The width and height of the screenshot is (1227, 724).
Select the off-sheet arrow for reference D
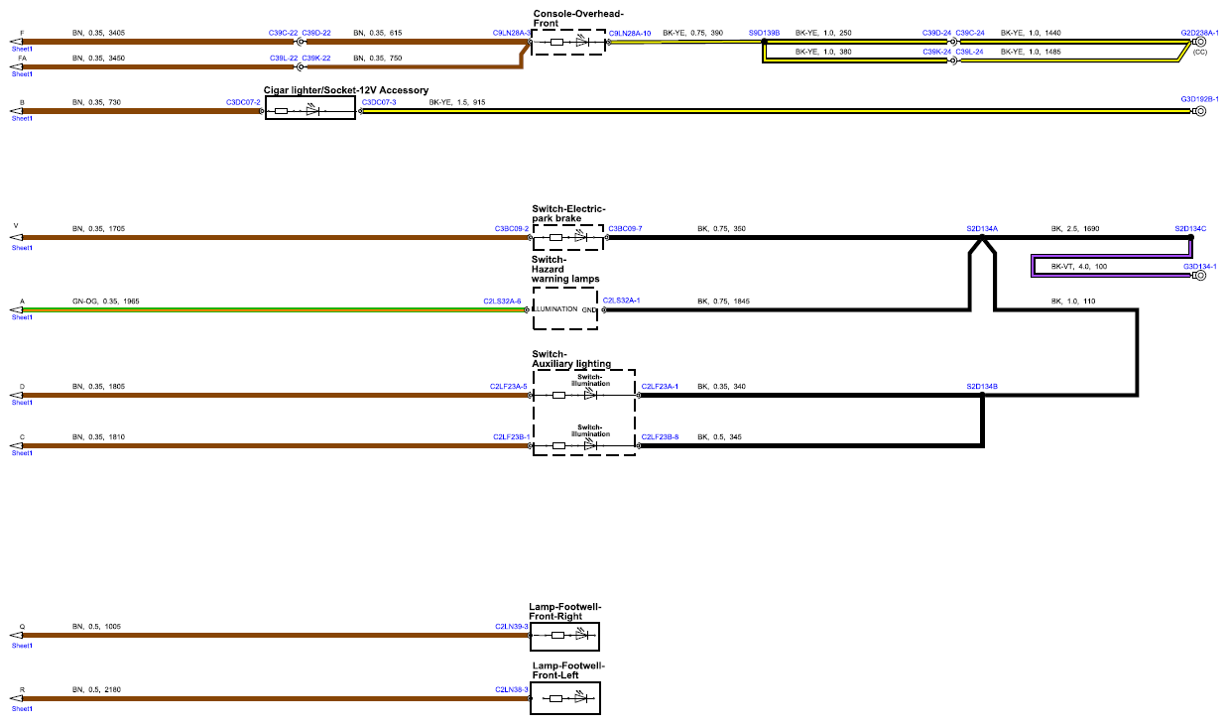[x=17, y=395]
